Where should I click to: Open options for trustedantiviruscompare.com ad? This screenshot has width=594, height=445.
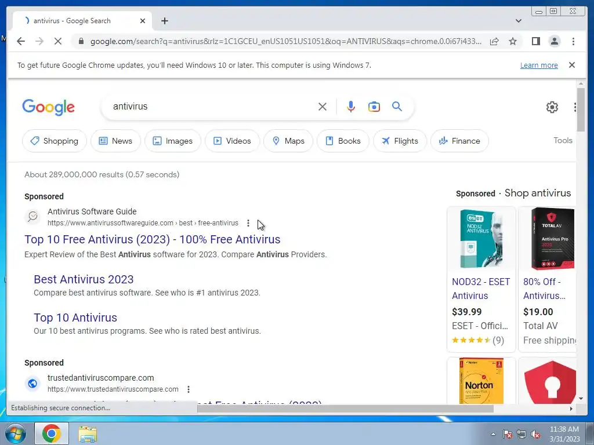(x=189, y=389)
